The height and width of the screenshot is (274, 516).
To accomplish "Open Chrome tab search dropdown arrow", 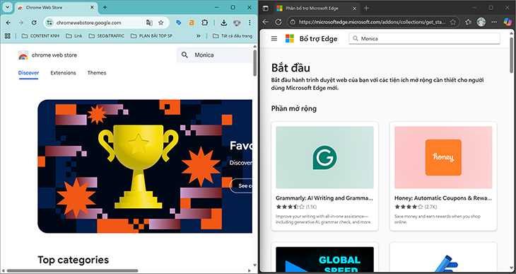I will 7,7.
